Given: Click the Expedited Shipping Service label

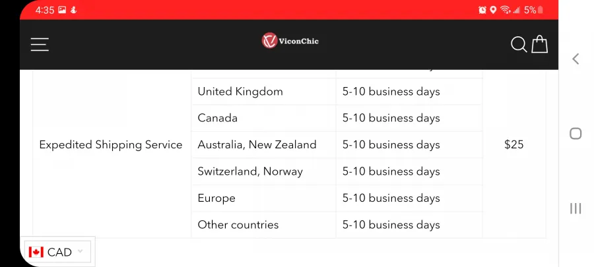Looking at the screenshot, I should (111, 145).
